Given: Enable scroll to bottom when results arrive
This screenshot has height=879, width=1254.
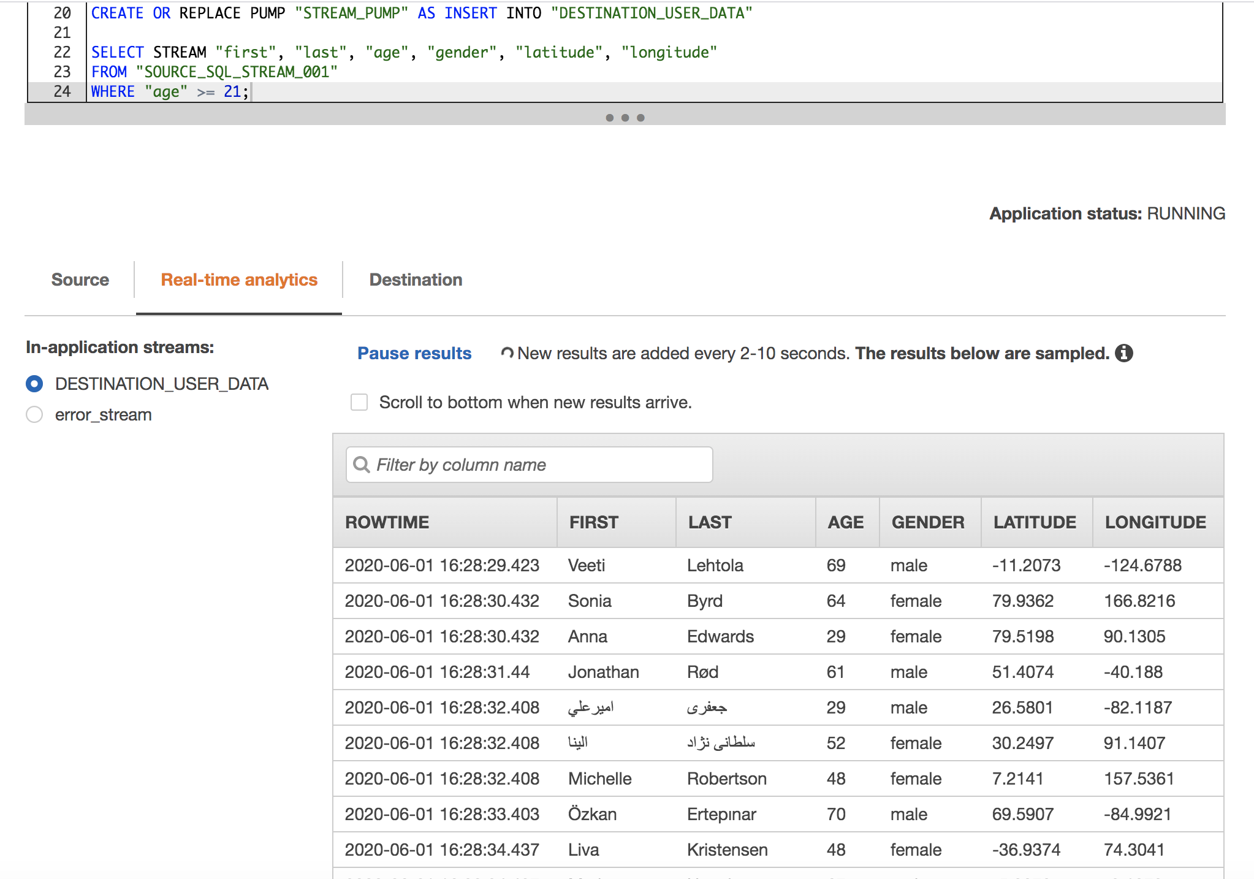Looking at the screenshot, I should (x=359, y=402).
